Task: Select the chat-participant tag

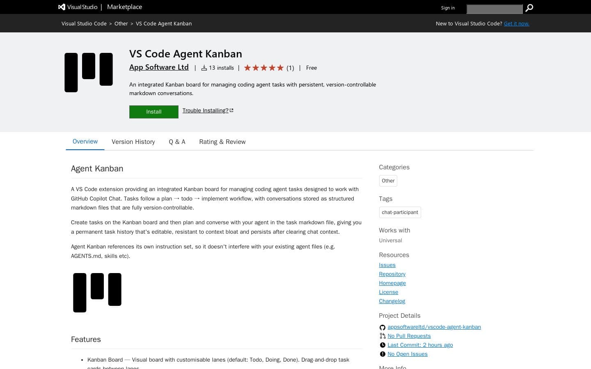Action: point(400,212)
